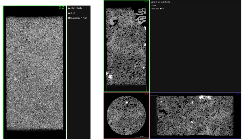Click the X-Z label of dolomite view
This screenshot has height=139, width=242.
pos(146,2)
